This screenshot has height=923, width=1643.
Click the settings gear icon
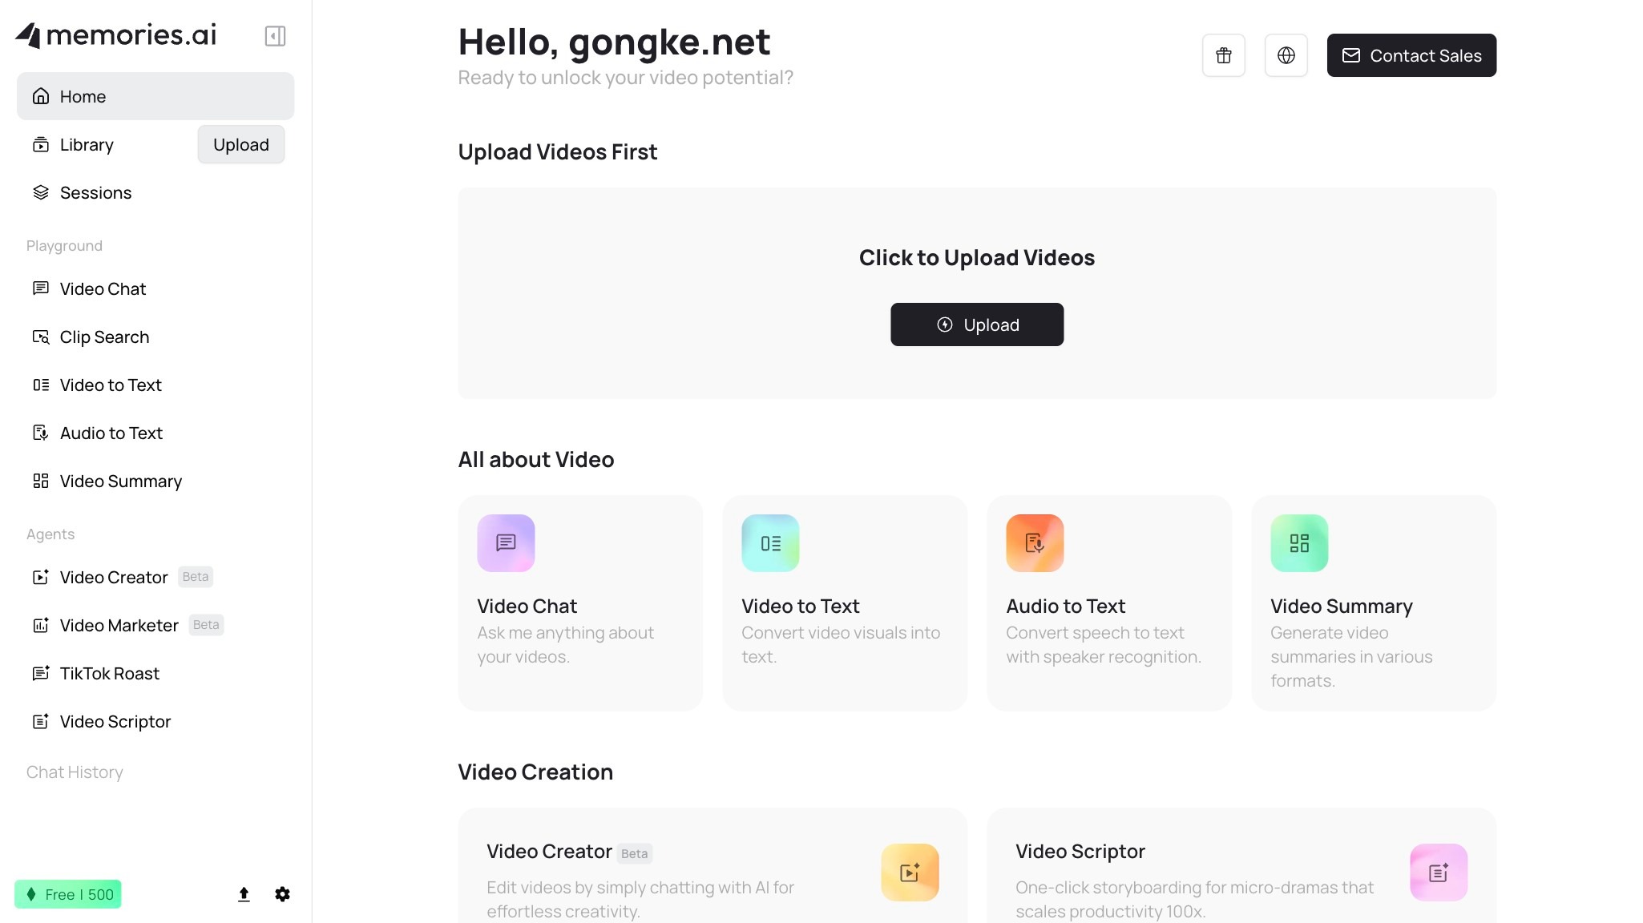tap(282, 894)
